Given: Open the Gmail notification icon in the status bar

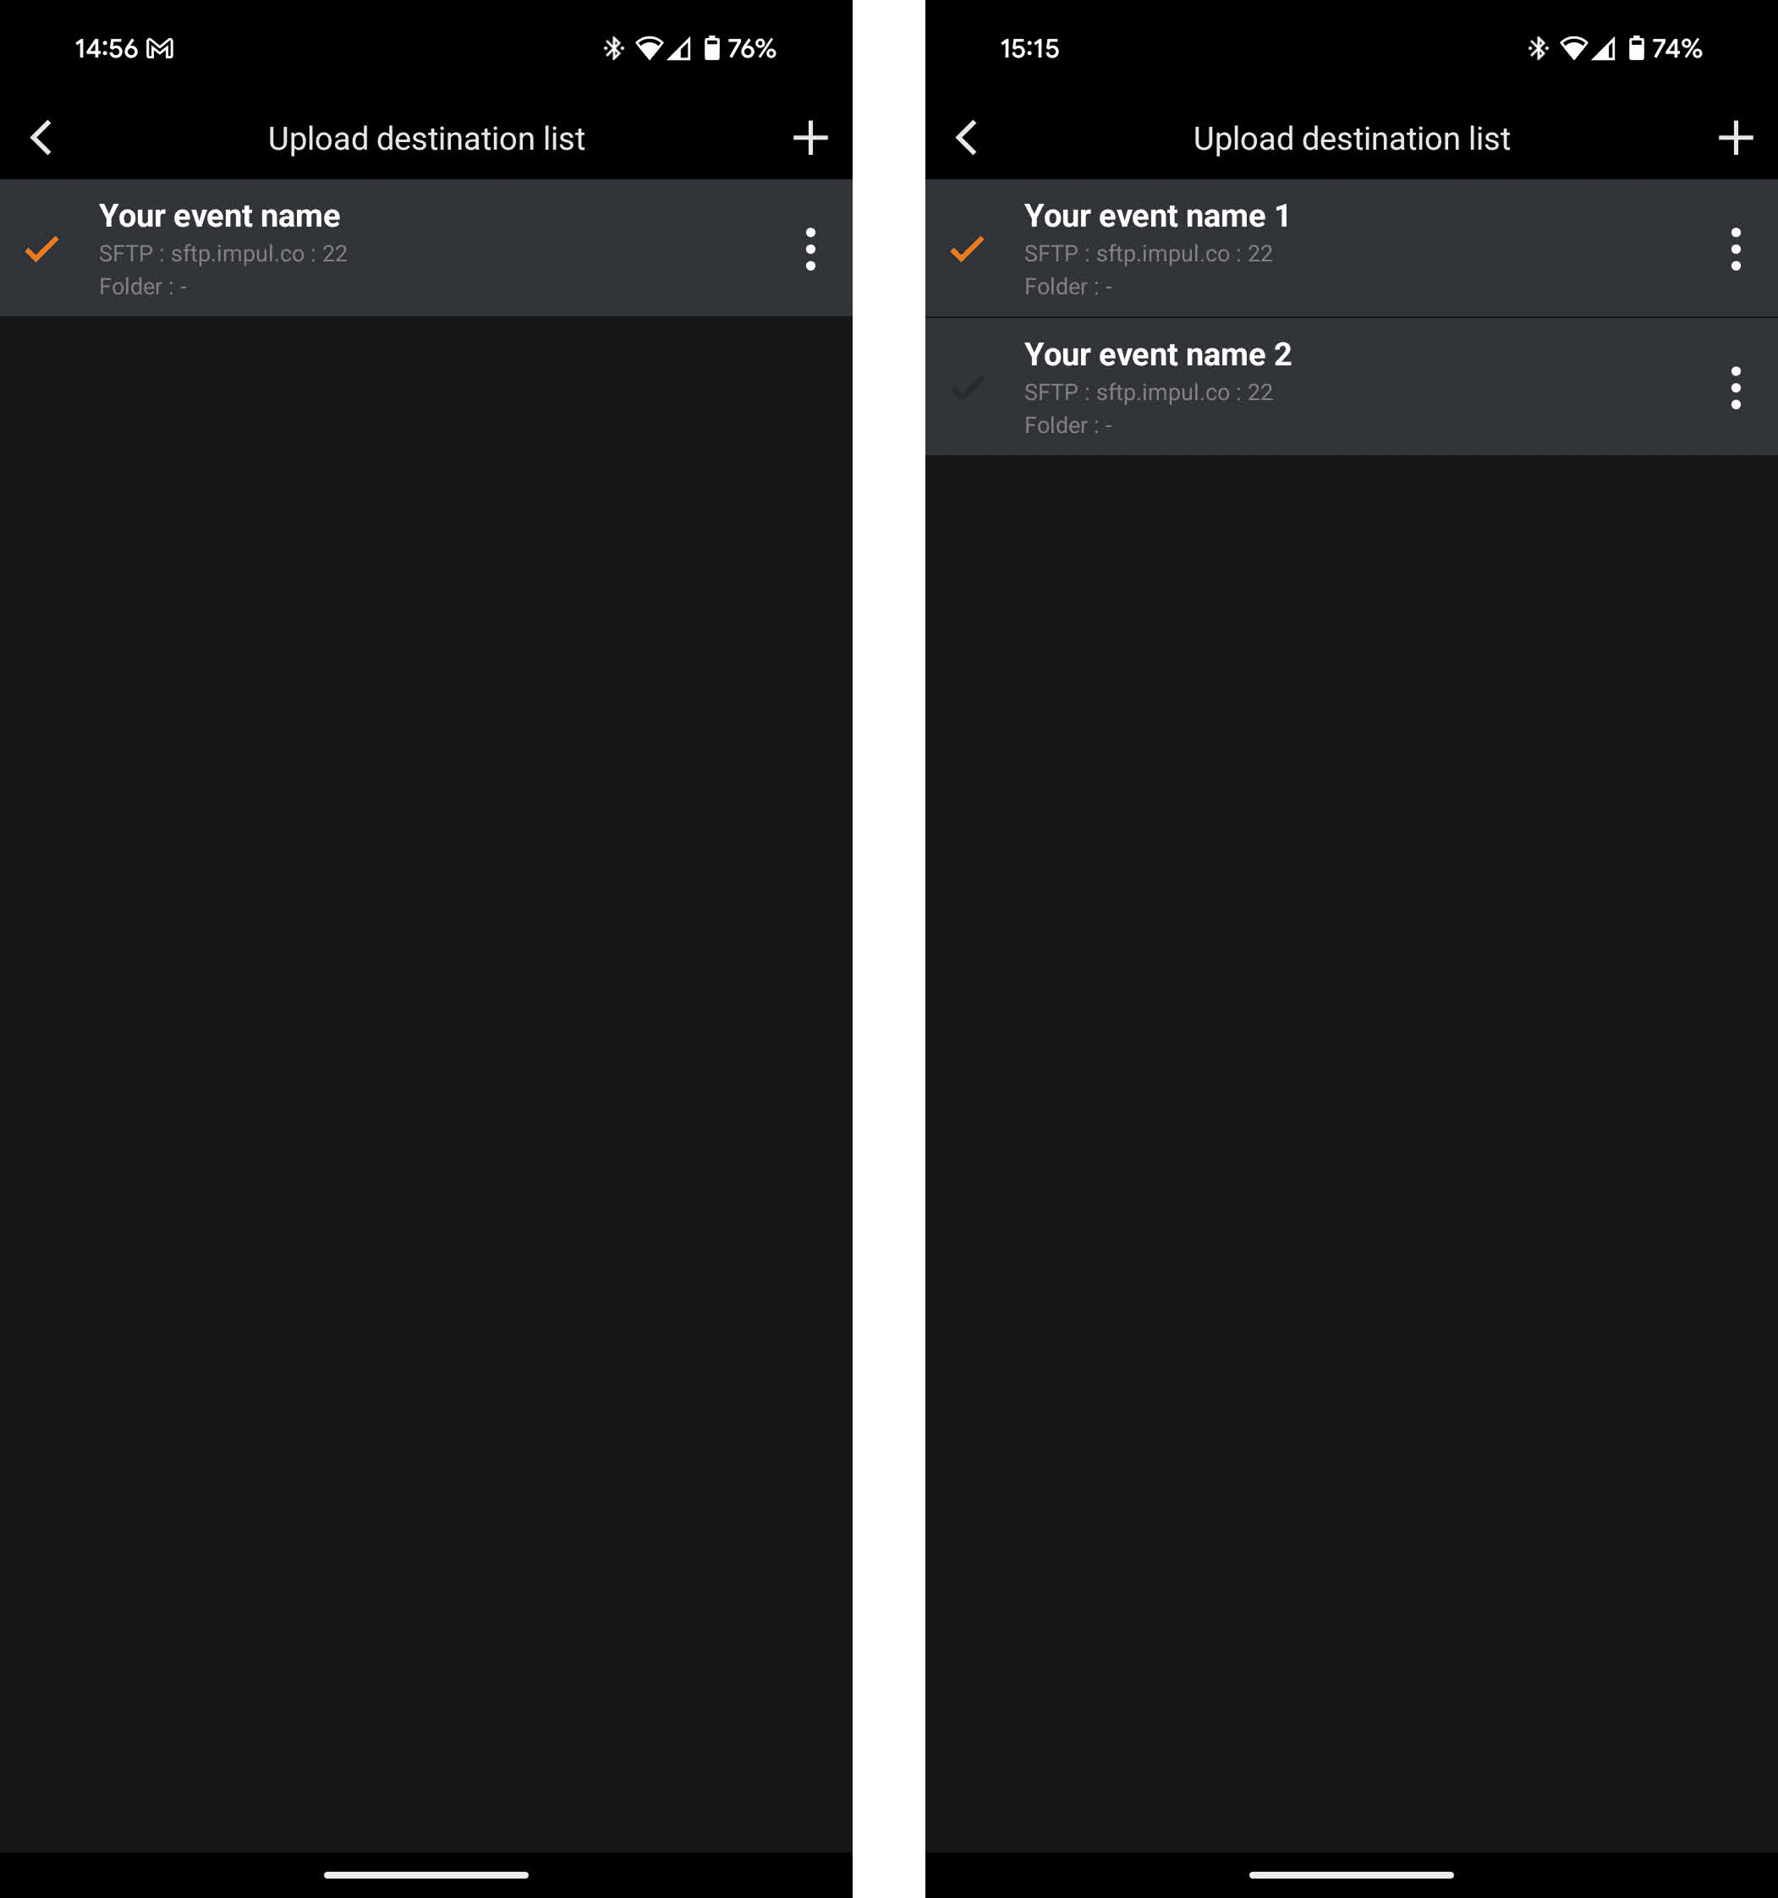Looking at the screenshot, I should click(x=160, y=49).
